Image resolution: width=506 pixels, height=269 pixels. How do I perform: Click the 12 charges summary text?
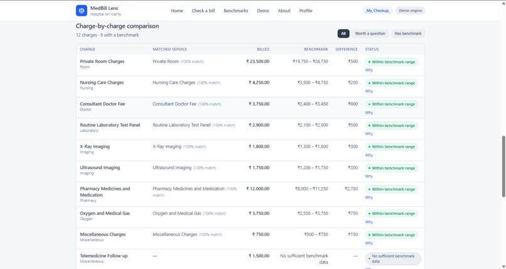[107, 35]
